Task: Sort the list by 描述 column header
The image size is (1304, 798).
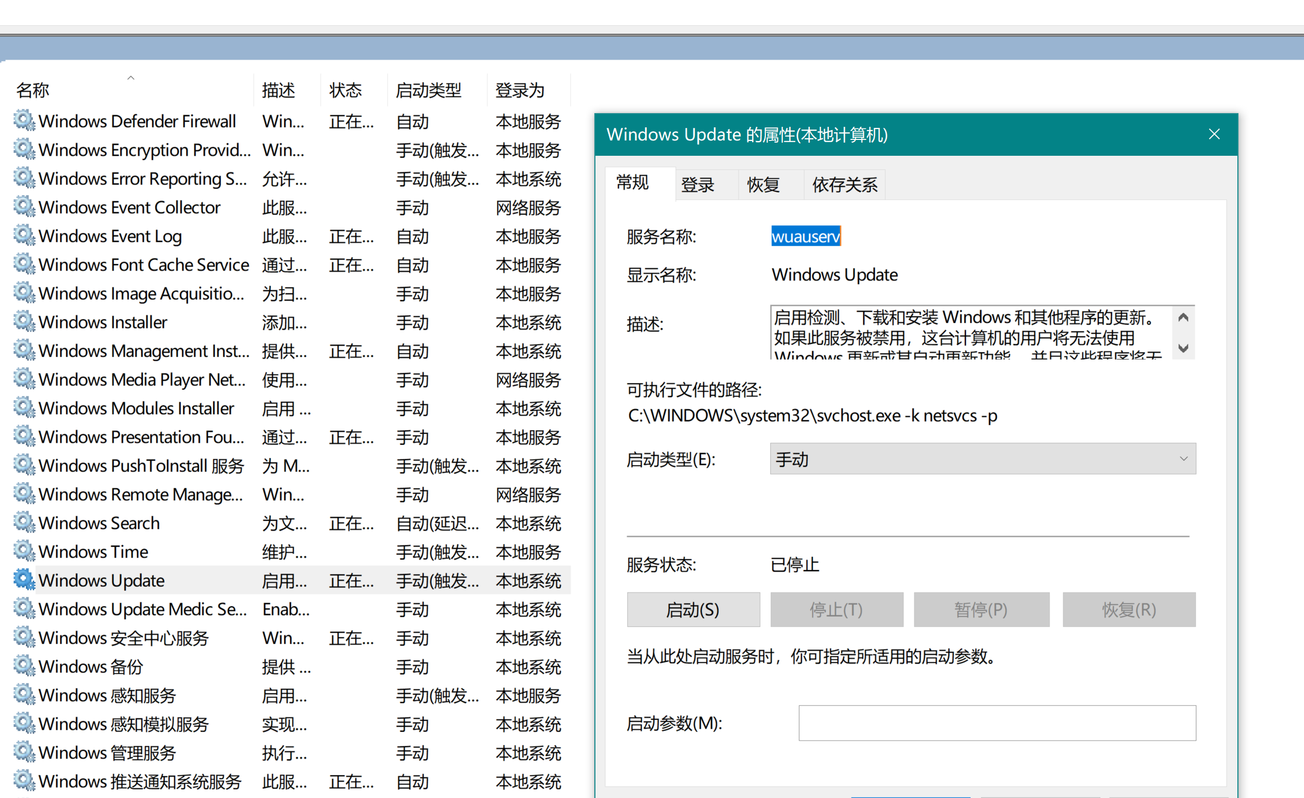Action: tap(287, 90)
